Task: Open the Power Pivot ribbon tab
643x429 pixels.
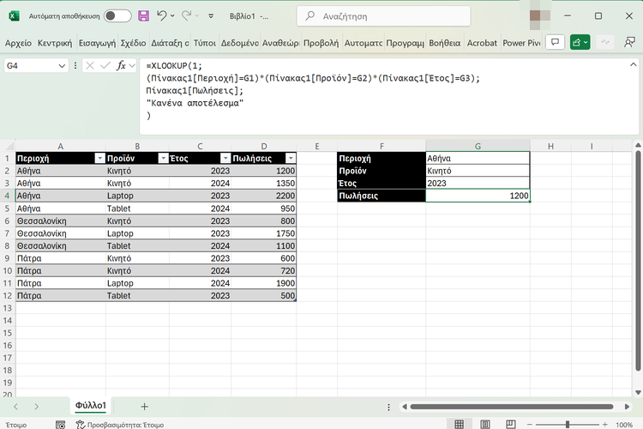Action: 521,43
